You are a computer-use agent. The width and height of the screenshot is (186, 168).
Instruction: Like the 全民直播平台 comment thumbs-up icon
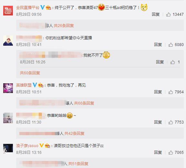pyautogui.click(x=168, y=14)
